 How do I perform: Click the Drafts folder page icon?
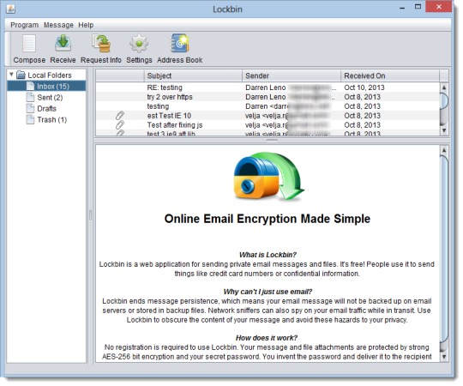pyautogui.click(x=30, y=108)
